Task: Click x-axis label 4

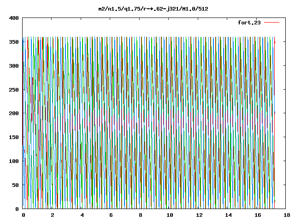Action: 82,215
